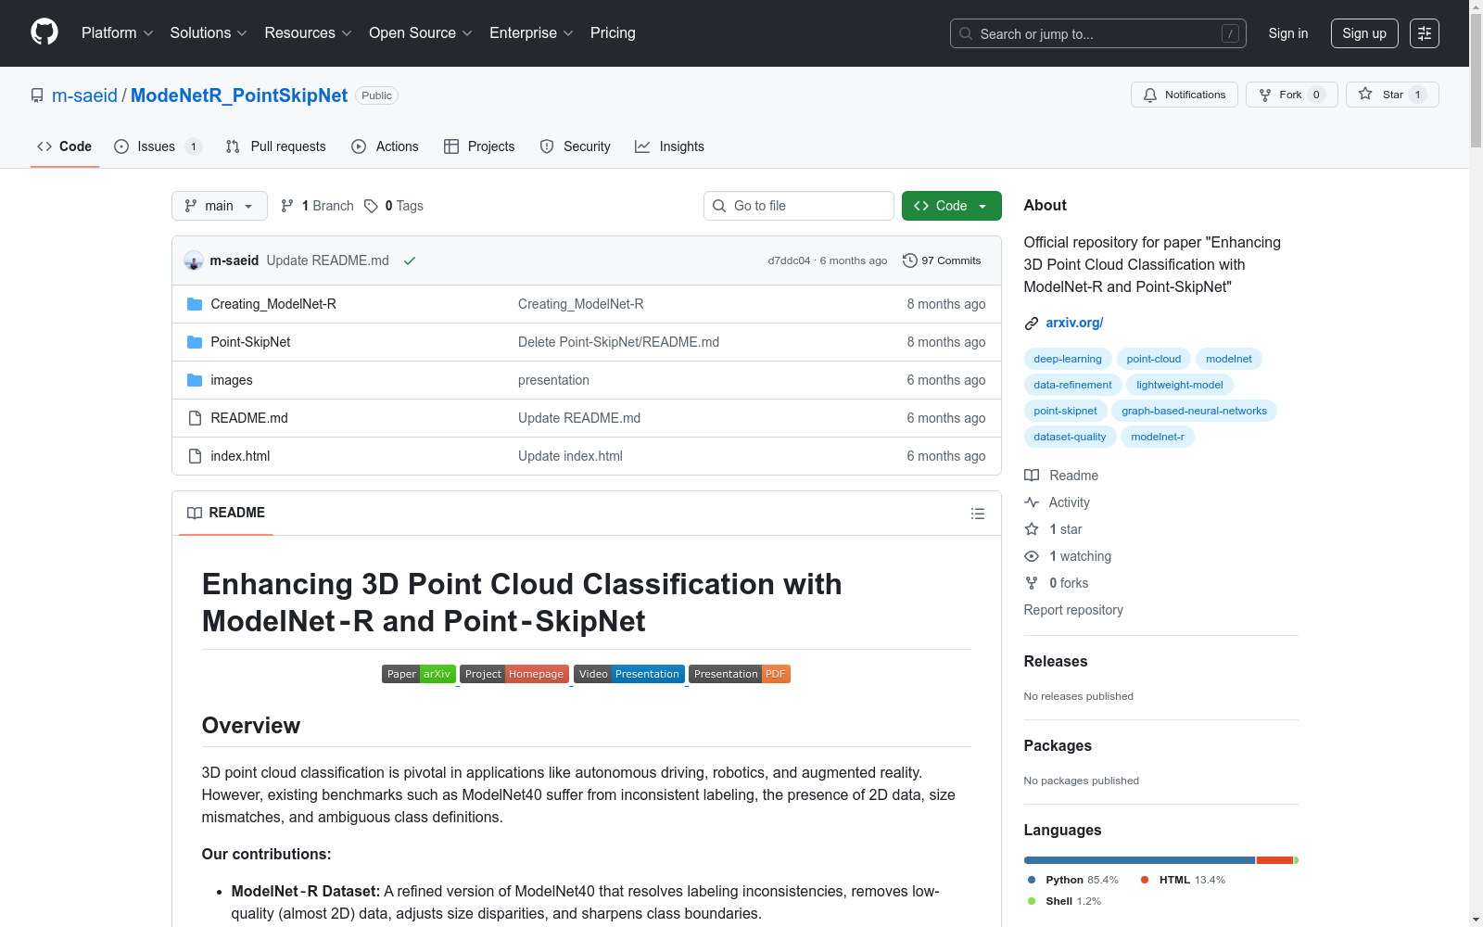Toggle the Notifications bell button
The height and width of the screenshot is (927, 1483).
1184,95
